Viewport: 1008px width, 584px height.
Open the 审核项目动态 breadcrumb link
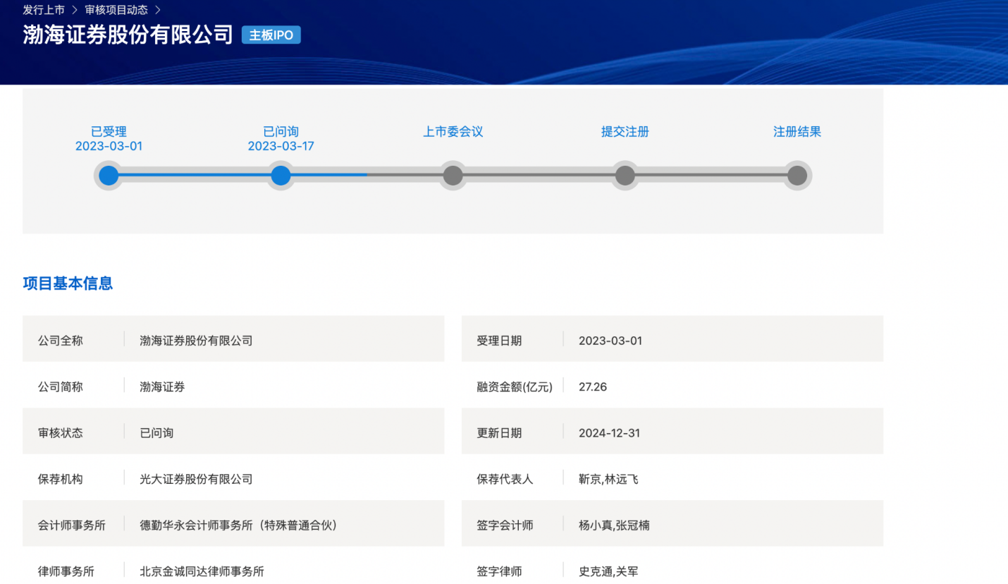click(x=116, y=10)
